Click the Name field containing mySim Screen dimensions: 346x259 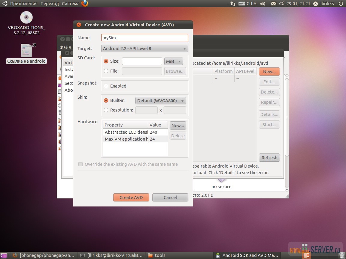[144, 38]
